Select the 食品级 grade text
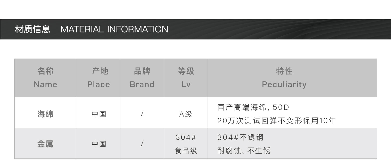391x161 pixels. 186,151
